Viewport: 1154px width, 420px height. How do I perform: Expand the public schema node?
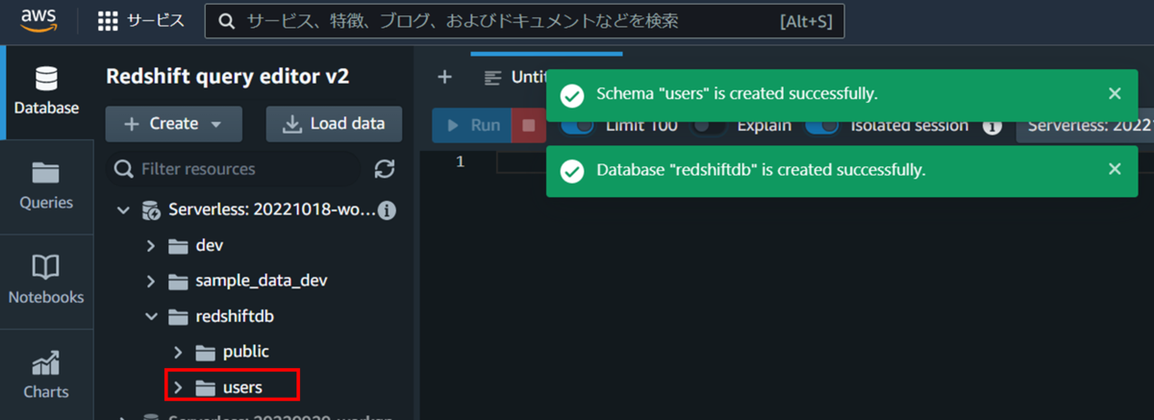click(x=177, y=352)
